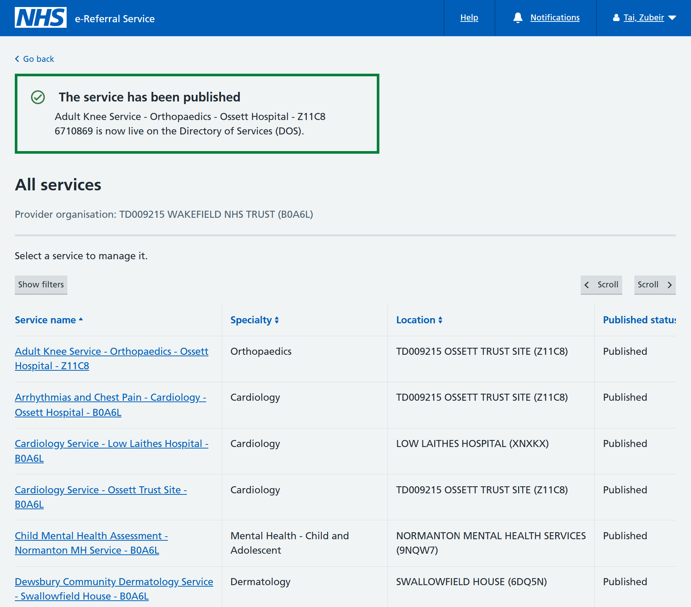Image resolution: width=691 pixels, height=607 pixels.
Task: Open Child Mental Health Assessment link
Action: 91,543
